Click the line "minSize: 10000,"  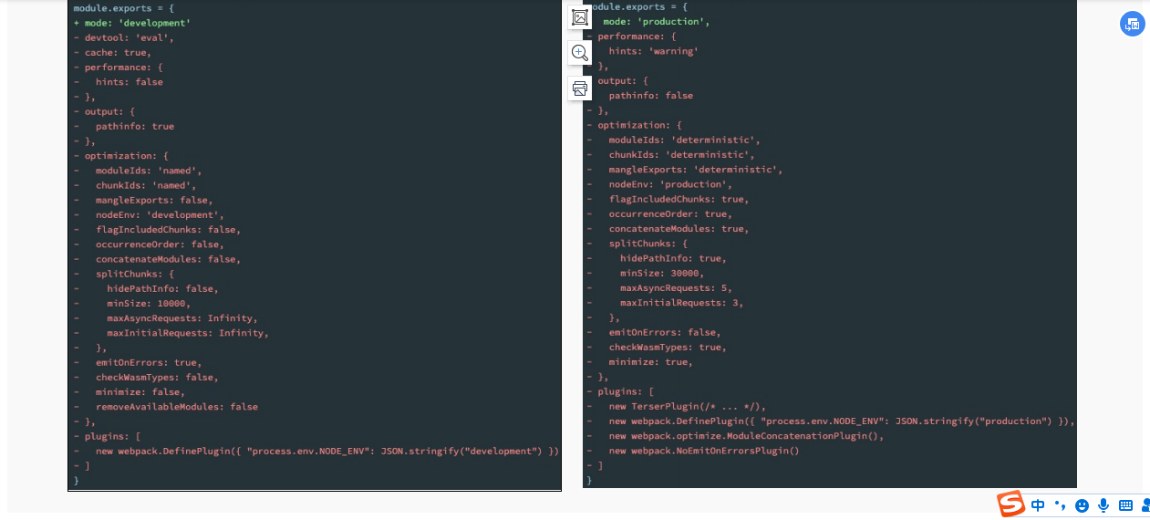click(x=149, y=303)
